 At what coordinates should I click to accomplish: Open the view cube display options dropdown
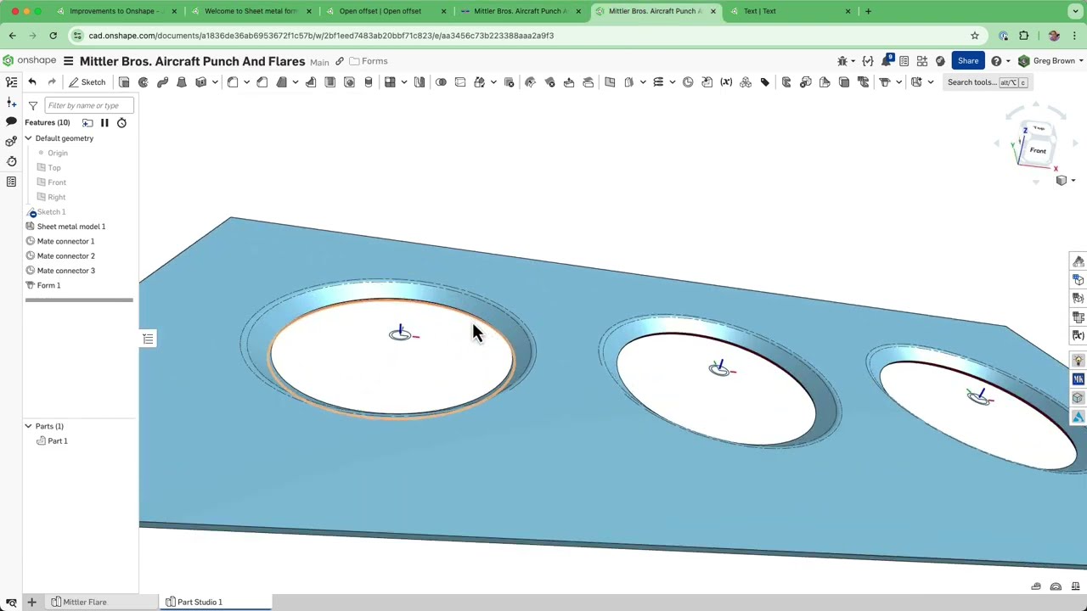1064,180
